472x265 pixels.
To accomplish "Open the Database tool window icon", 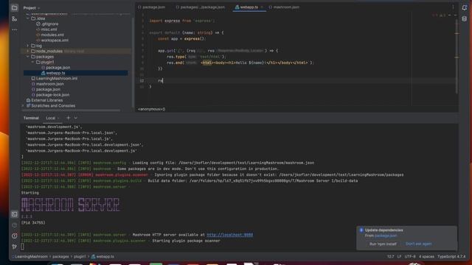I will coord(465,19).
